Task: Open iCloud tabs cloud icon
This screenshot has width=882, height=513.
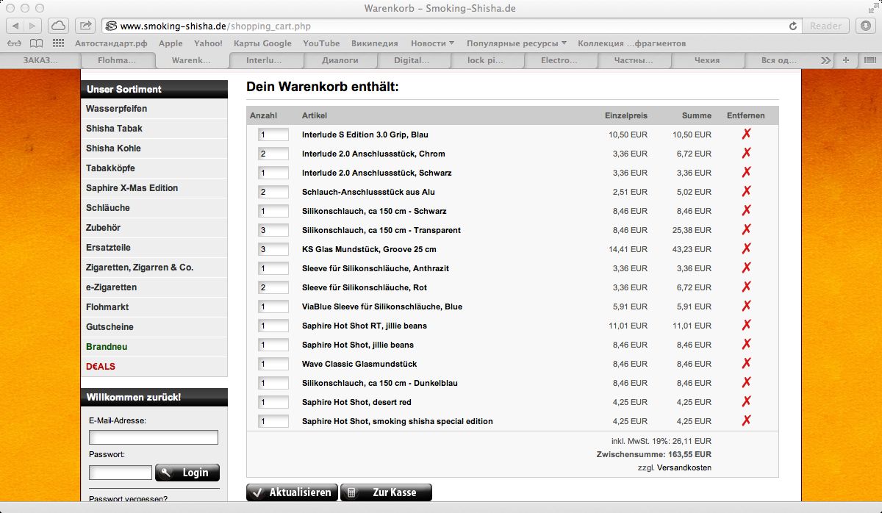Action: tap(59, 26)
